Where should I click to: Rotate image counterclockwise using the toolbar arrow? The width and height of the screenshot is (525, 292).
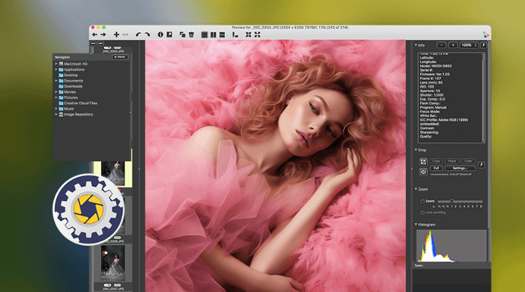[x=138, y=34]
